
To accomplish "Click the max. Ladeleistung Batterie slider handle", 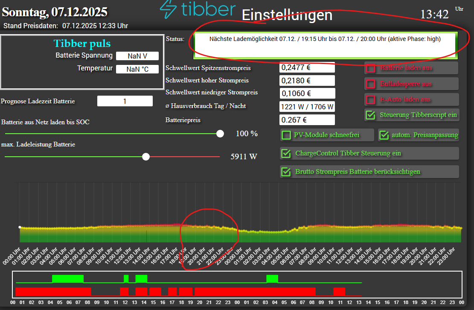I will [146, 157].
